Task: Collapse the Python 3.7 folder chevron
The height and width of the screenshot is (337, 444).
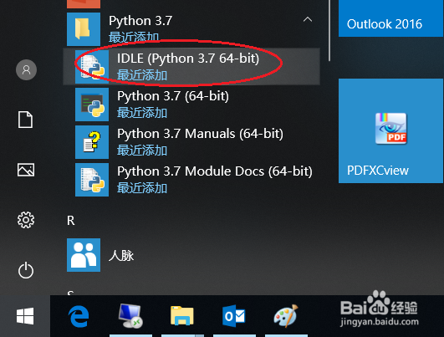Action: pyautogui.click(x=308, y=19)
